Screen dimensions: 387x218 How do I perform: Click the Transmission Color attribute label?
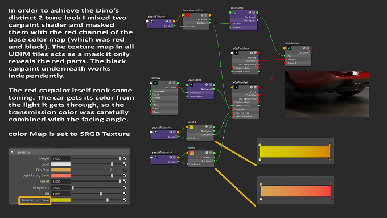click(x=35, y=200)
